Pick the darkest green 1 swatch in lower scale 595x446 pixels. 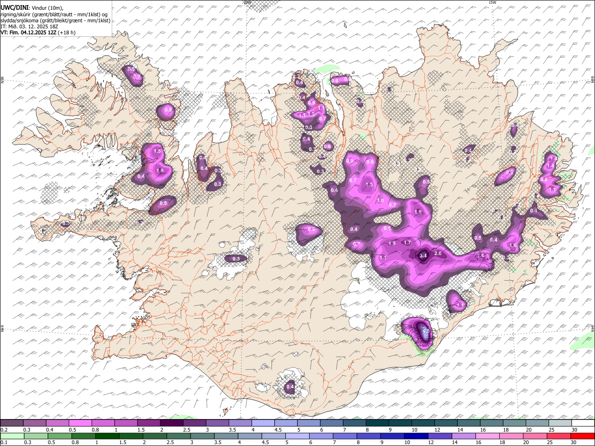(107, 436)
